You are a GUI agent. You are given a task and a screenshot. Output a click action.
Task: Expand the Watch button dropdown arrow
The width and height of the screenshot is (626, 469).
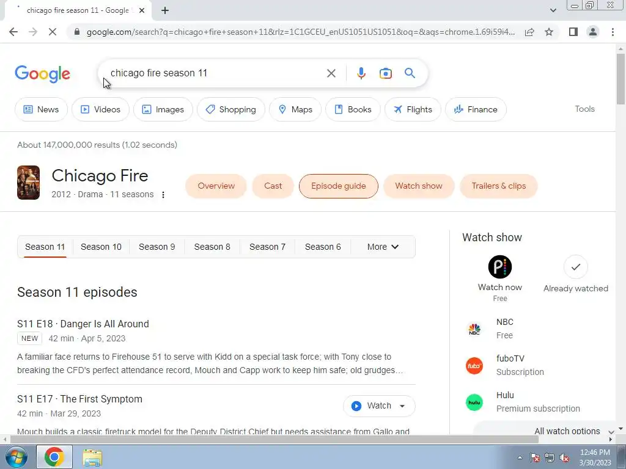point(402,406)
